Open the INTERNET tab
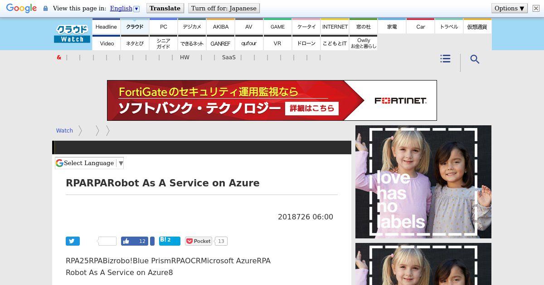Screen dimensions: 544x285 335,27
